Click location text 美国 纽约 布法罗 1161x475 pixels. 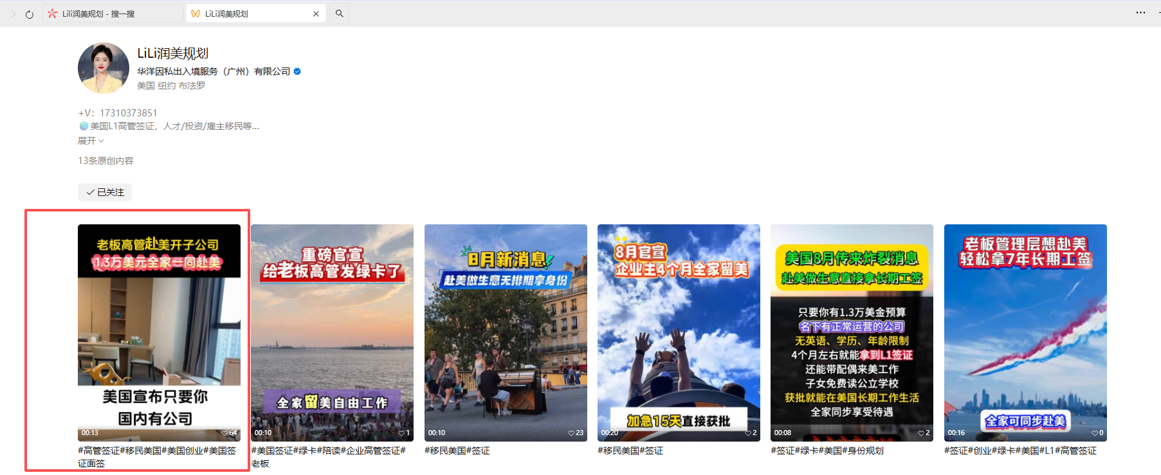point(171,85)
